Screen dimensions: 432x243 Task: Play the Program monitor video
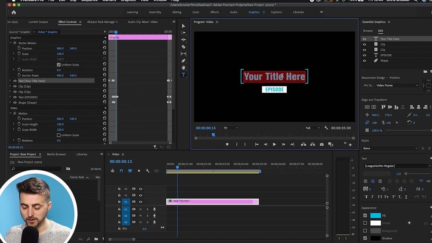[x=274, y=145]
